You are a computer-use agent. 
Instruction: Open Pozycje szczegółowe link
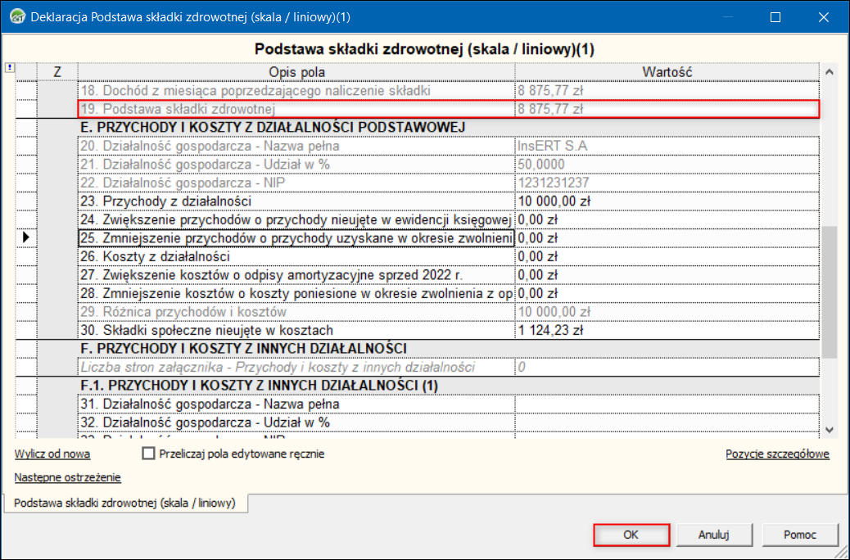777,454
